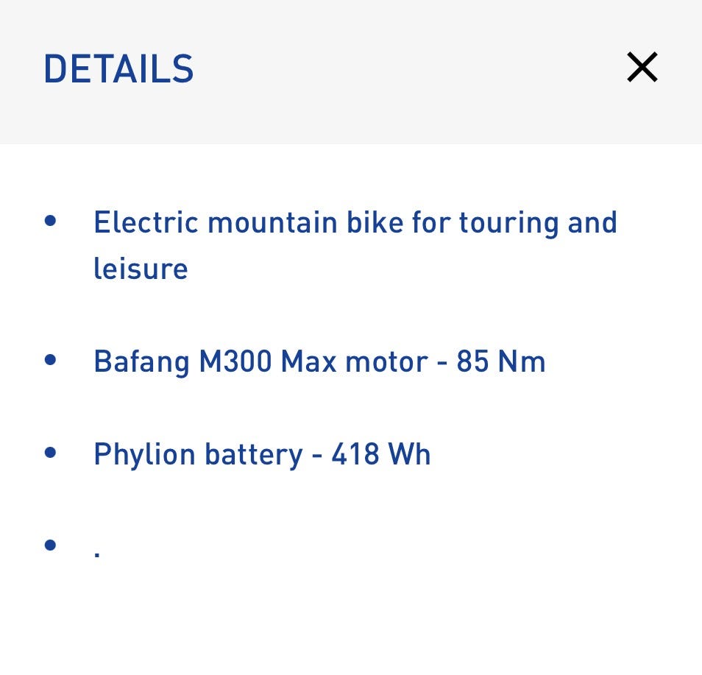This screenshot has width=702, height=675.
Task: Click the gray header bar beside DETAILS
Action: 405,69
